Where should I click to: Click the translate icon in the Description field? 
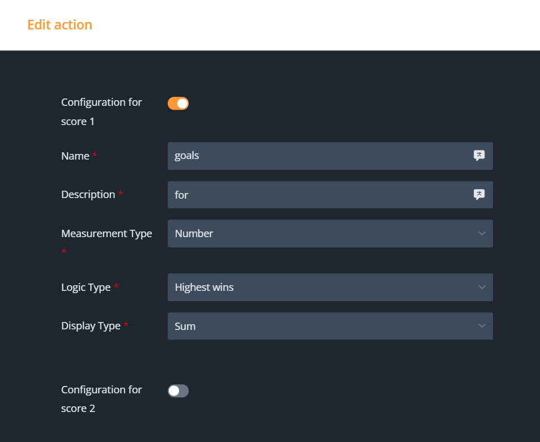pos(479,195)
